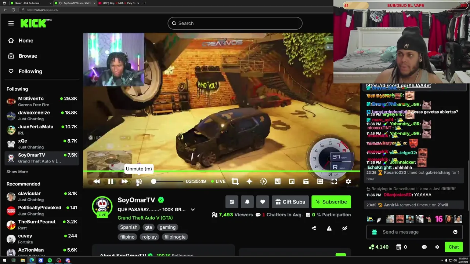Jump to LIVE in the player

(218, 181)
